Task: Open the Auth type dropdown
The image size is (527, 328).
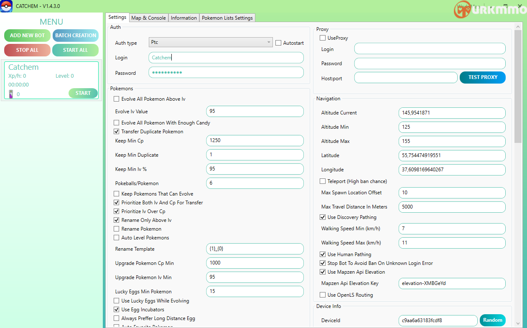Action: pos(211,42)
